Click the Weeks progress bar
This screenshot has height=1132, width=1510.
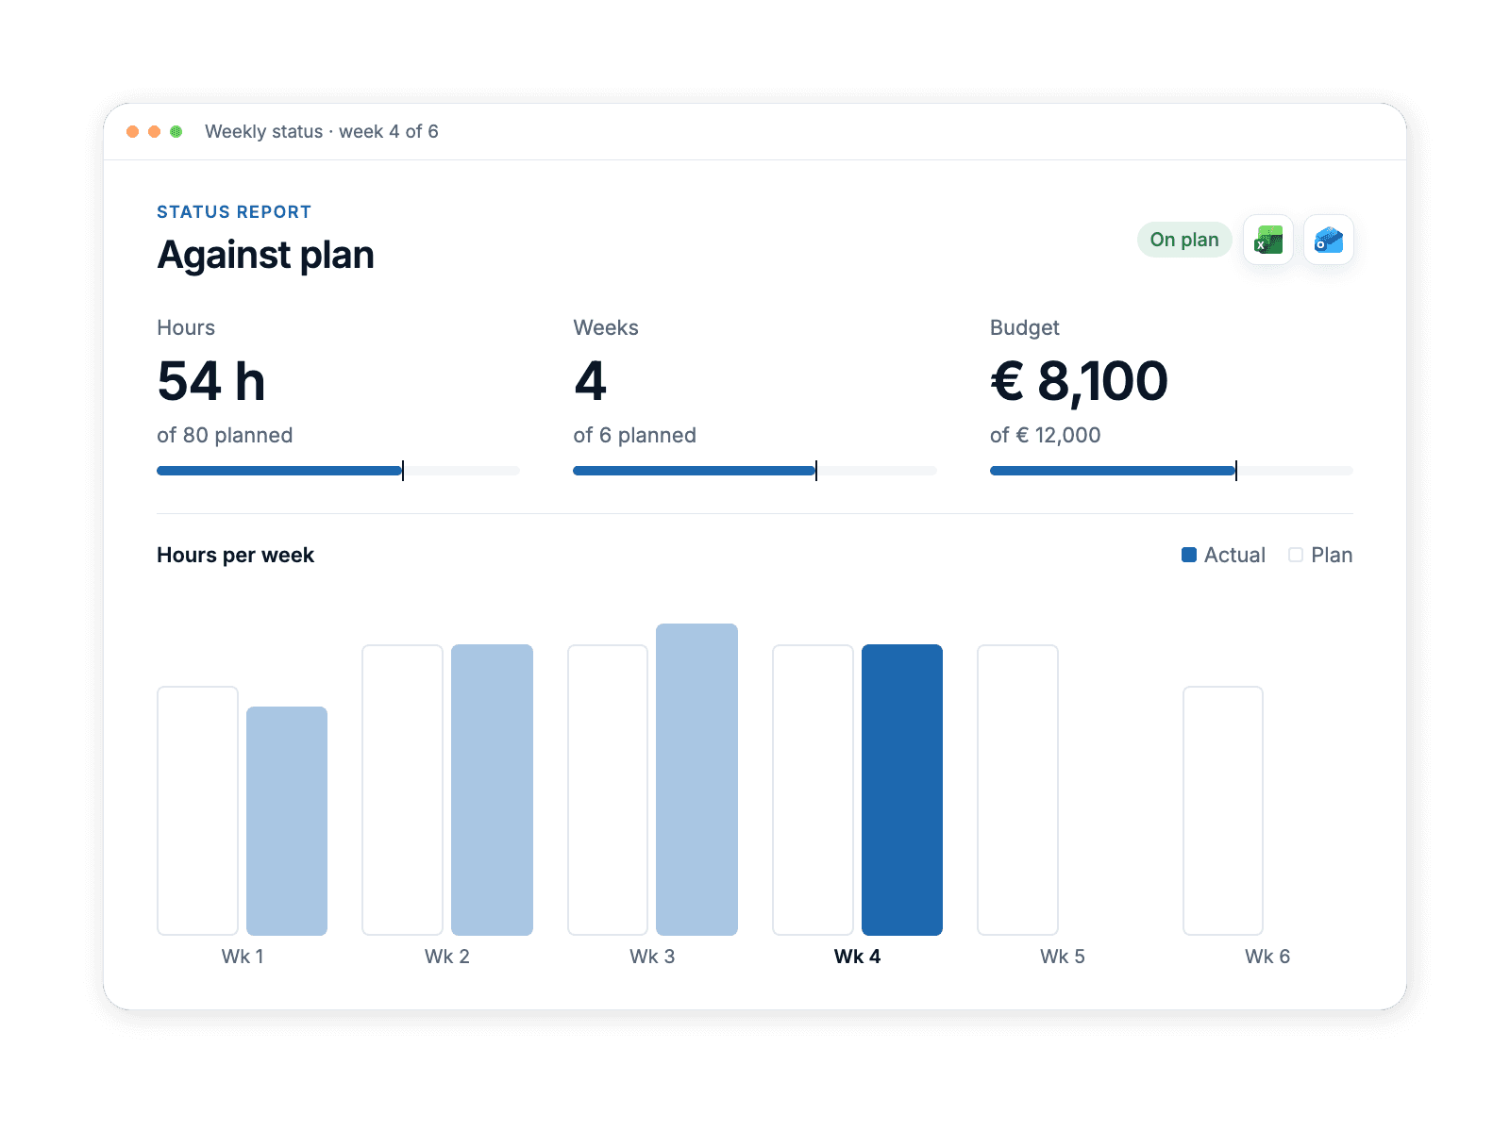click(755, 471)
